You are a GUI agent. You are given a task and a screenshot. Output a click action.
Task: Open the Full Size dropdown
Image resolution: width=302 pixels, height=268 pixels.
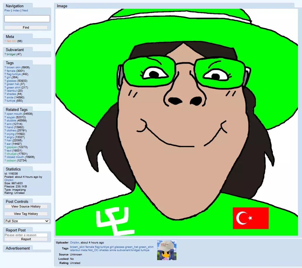pyautogui.click(x=27, y=221)
